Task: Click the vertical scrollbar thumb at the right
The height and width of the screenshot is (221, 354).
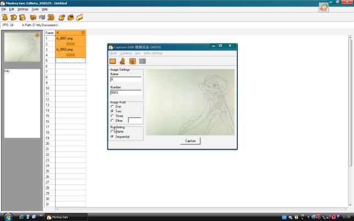Action: click(x=350, y=103)
